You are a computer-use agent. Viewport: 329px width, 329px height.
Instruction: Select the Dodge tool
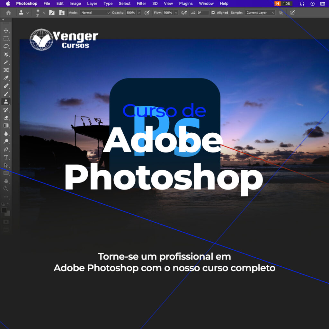[x=6, y=141]
